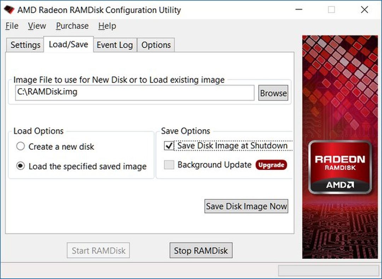Open the Help menu
The image size is (382, 279).
point(107,26)
